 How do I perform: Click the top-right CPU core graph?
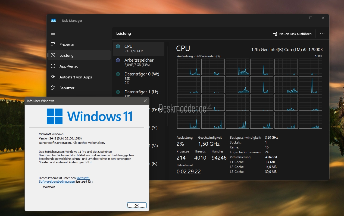click(x=311, y=67)
